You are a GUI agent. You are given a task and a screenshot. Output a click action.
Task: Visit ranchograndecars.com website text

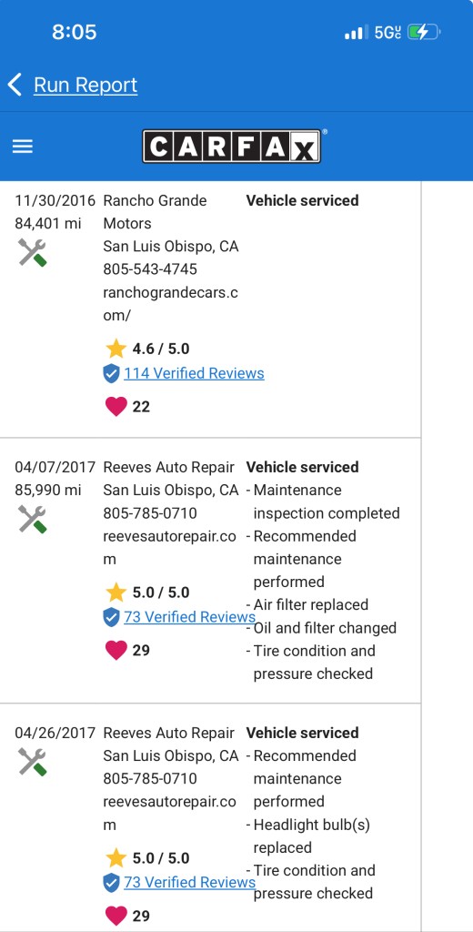(171, 304)
